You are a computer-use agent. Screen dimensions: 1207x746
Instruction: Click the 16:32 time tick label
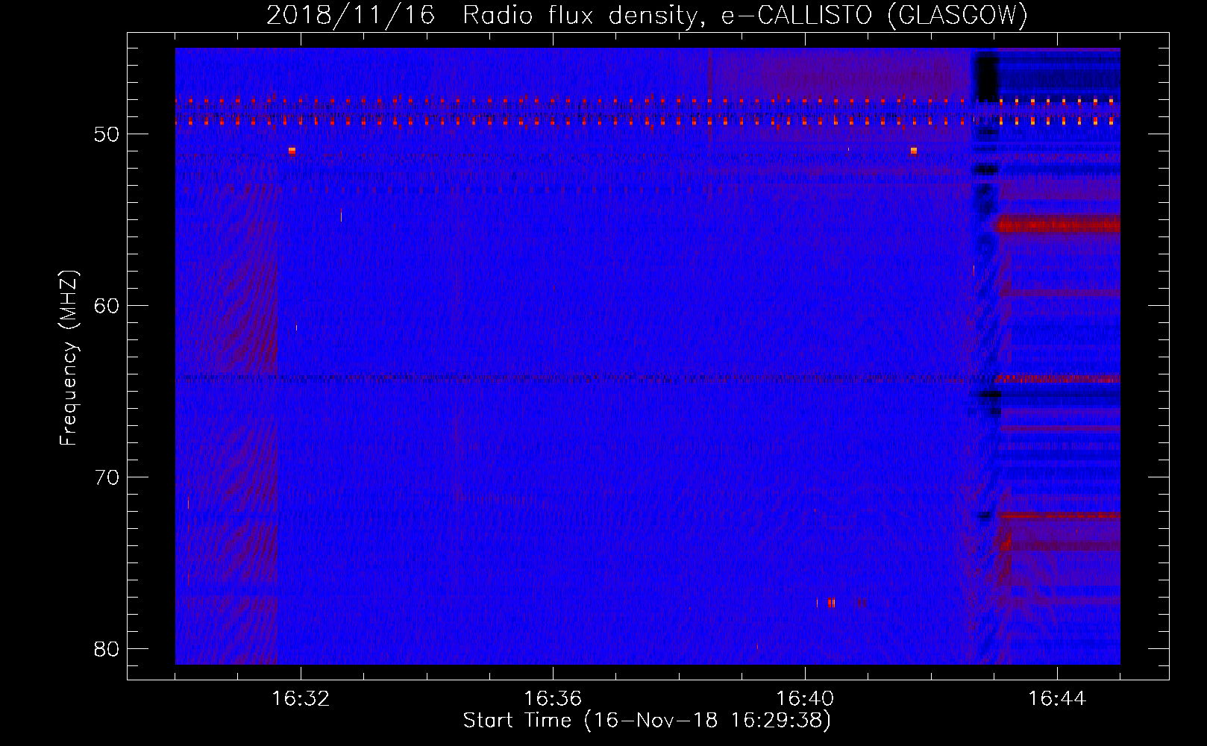click(x=301, y=699)
